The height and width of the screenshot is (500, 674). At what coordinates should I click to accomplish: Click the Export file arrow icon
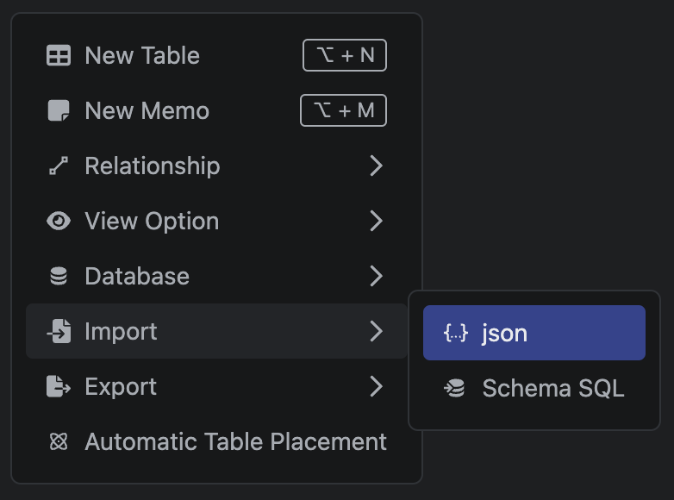[x=59, y=387]
